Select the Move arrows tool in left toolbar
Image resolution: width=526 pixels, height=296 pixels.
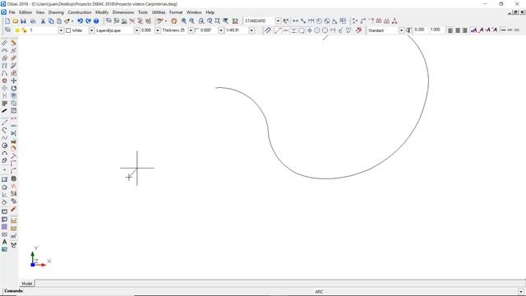click(13, 81)
